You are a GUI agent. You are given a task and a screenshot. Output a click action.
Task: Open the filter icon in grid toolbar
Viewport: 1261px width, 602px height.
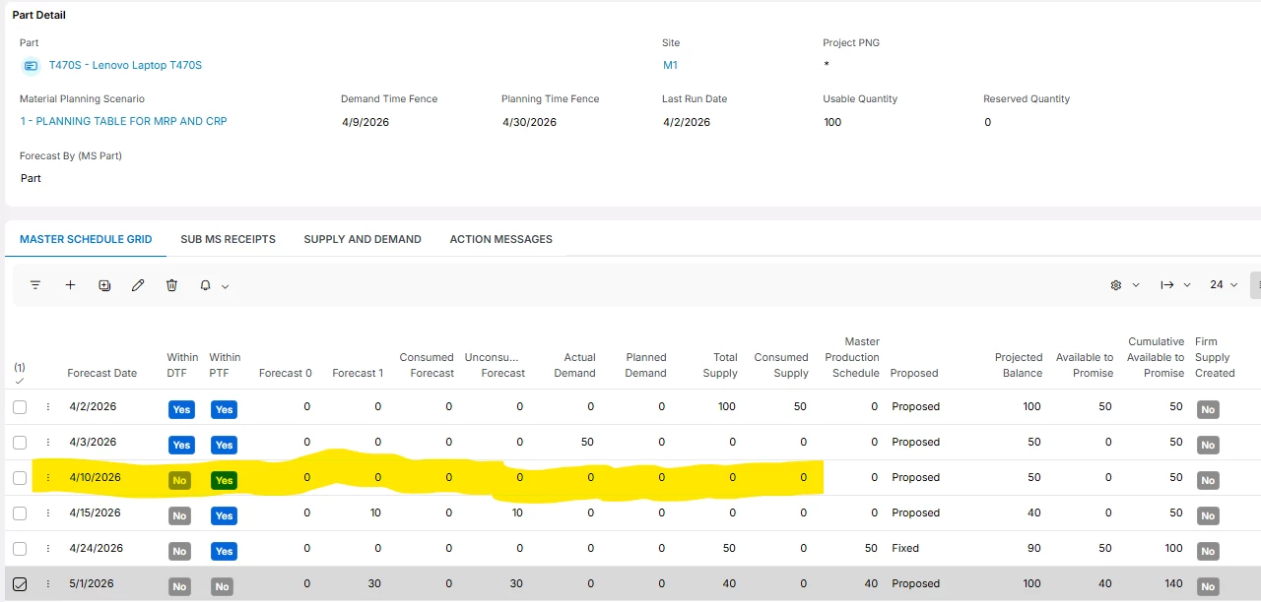point(35,285)
